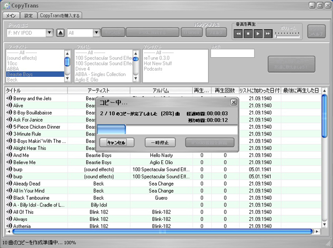Select 10cc in artist list
The height and width of the screenshot is (248, 333).
(35, 63)
